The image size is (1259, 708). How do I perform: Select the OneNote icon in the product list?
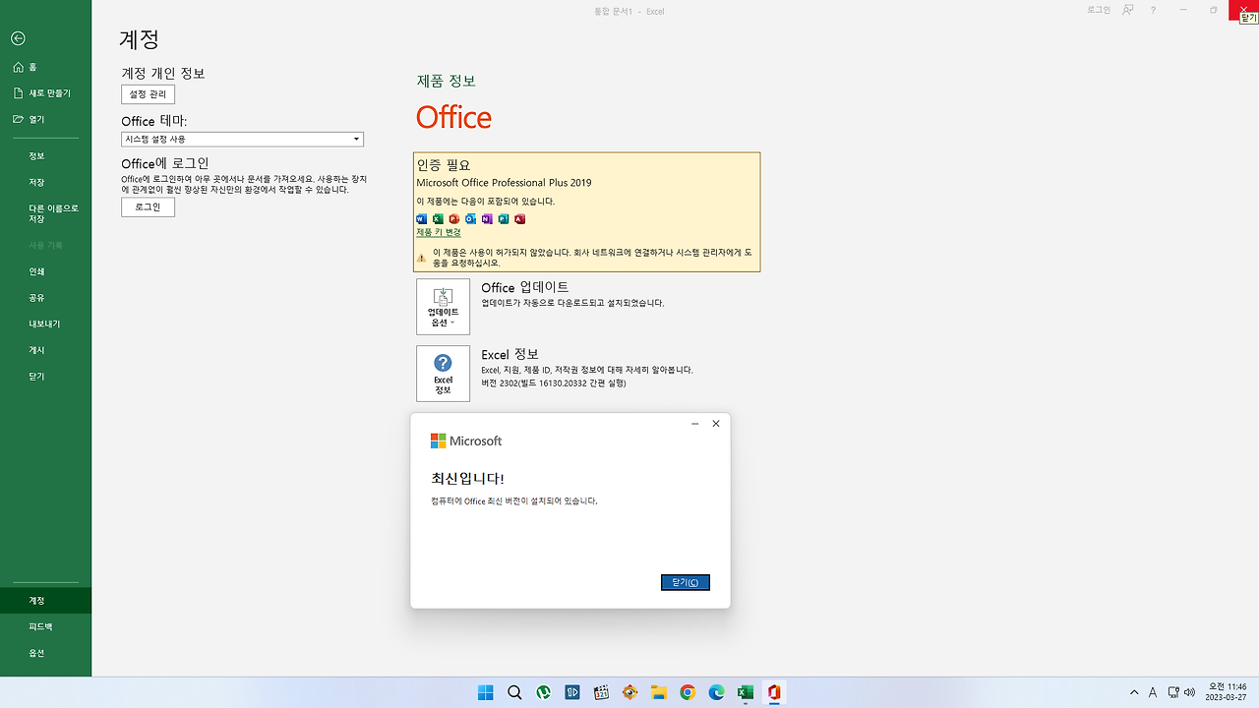click(x=486, y=218)
